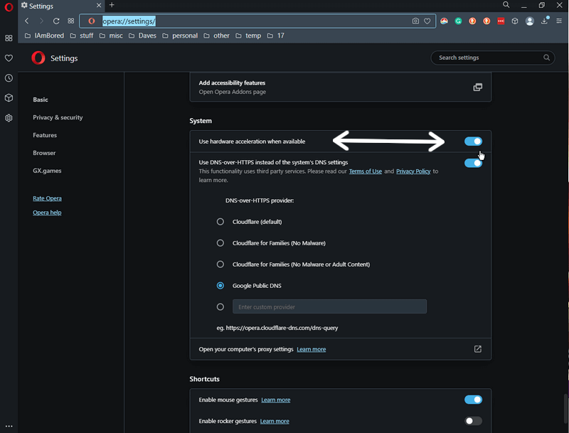Viewport: 569px width, 433px height.
Task: Click Add accessibility features row
Action: 341,87
